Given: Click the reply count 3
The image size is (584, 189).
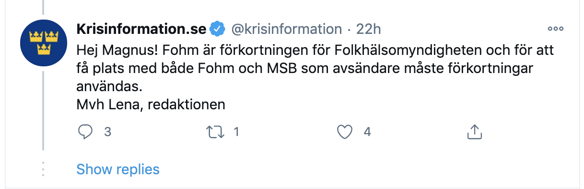Looking at the screenshot, I should click(108, 132).
